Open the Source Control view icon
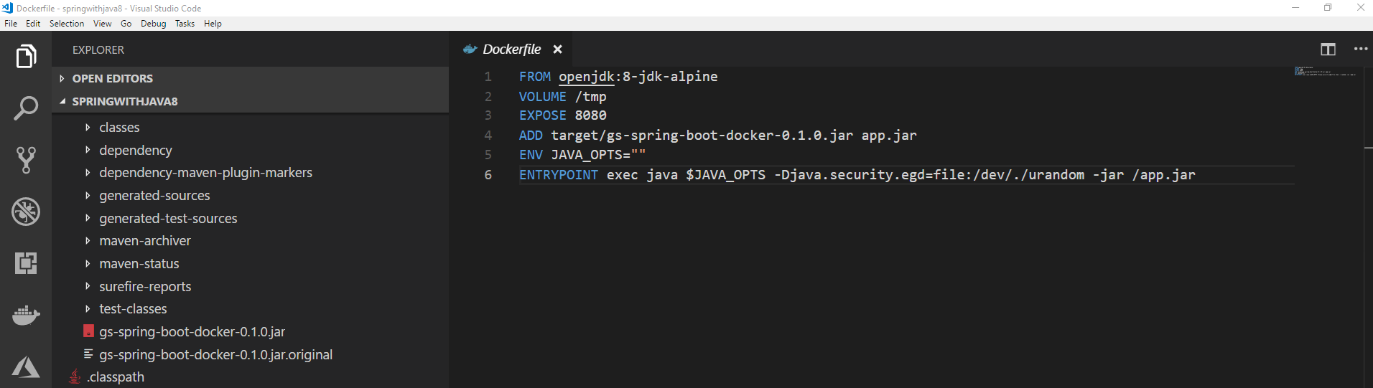This screenshot has width=1373, height=388. coord(26,160)
